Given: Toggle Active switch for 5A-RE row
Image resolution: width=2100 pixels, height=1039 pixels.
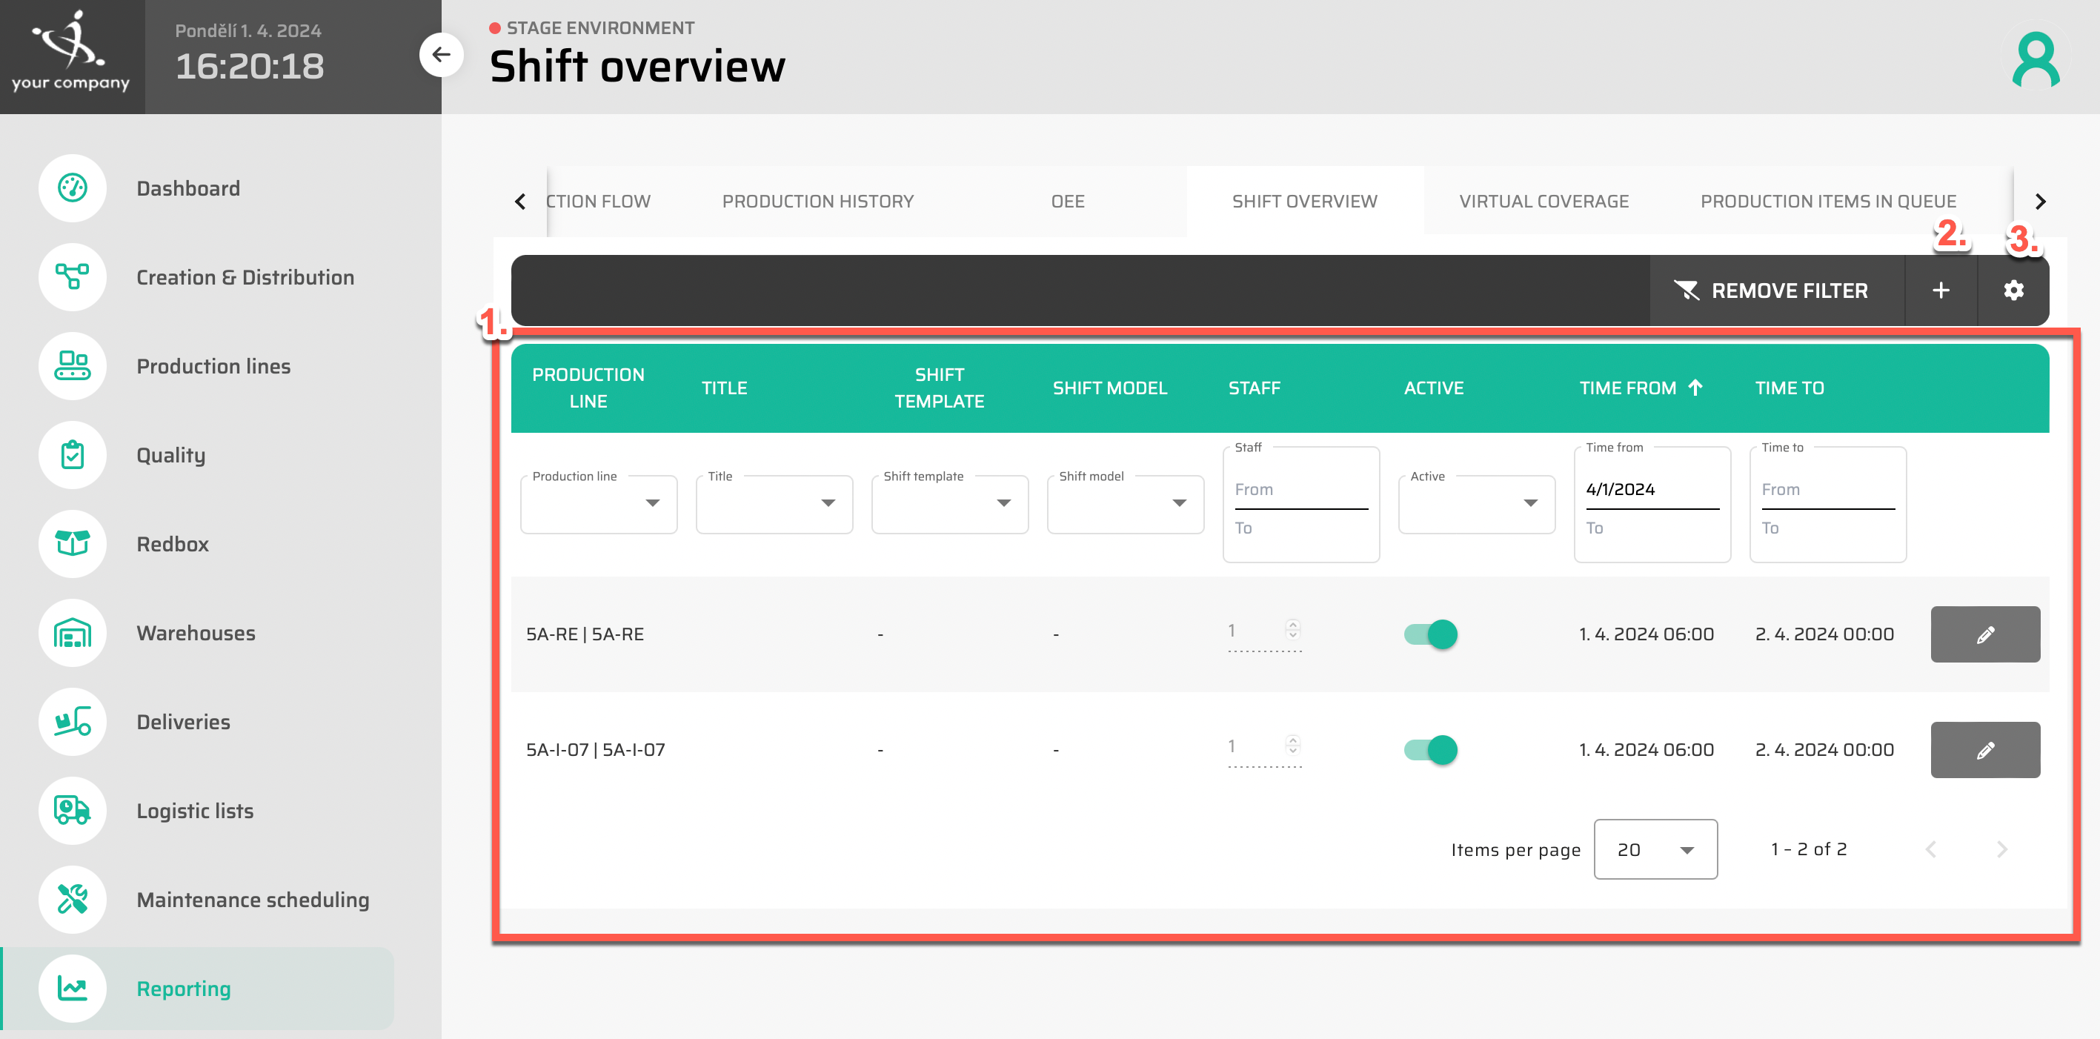Looking at the screenshot, I should point(1430,634).
